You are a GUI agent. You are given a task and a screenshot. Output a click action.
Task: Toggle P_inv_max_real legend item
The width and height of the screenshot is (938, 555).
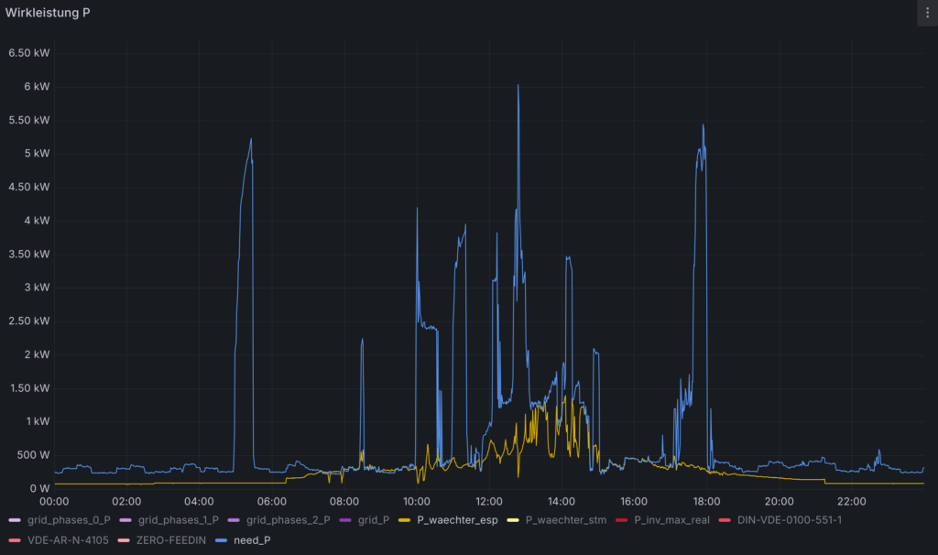click(x=673, y=520)
